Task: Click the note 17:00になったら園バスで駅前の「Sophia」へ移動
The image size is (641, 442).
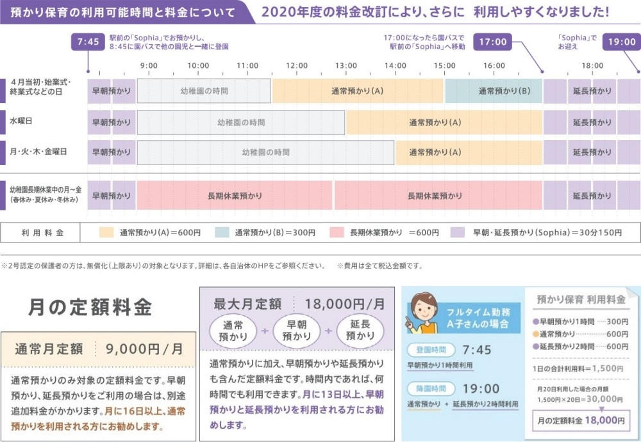Action: coord(424,42)
